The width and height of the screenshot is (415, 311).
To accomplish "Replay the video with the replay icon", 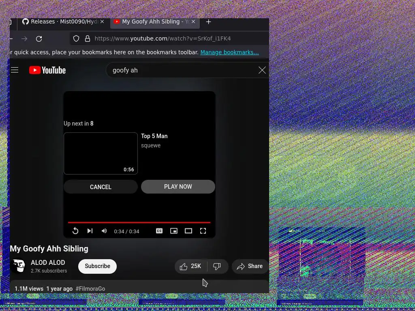I will pyautogui.click(x=75, y=231).
